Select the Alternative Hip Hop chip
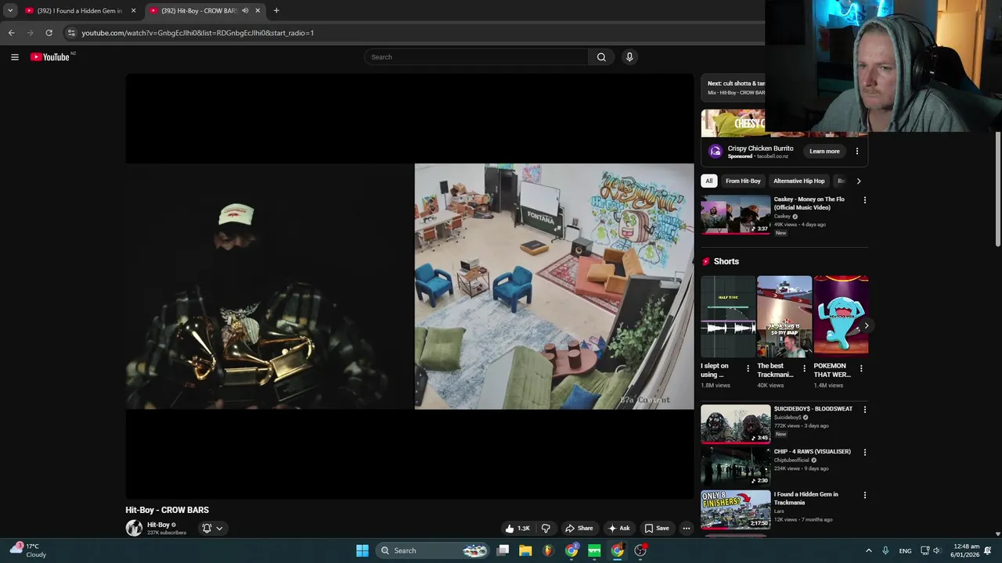Screen dimensions: 1002x563 [799, 181]
